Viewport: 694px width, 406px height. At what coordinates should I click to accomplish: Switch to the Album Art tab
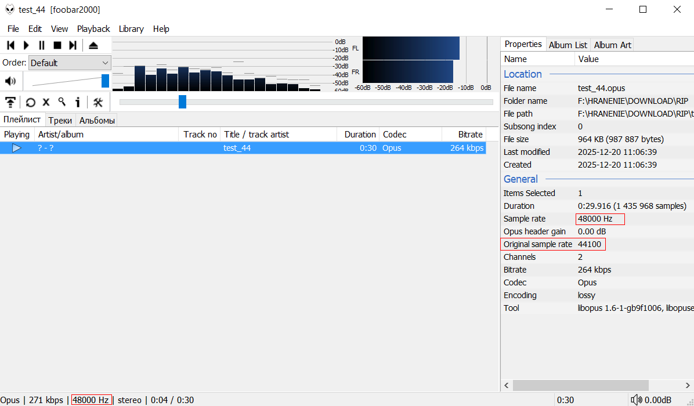tap(612, 45)
